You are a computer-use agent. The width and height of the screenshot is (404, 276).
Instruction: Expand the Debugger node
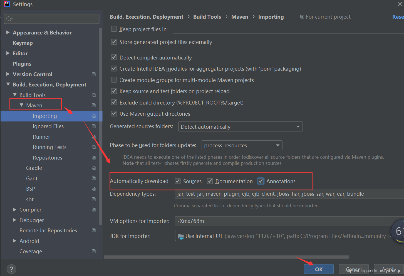tap(15, 220)
